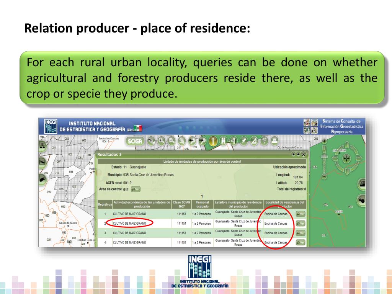Screen dimensions: 392x294
Task: Go to previous map view arrow
Action: tap(192, 141)
